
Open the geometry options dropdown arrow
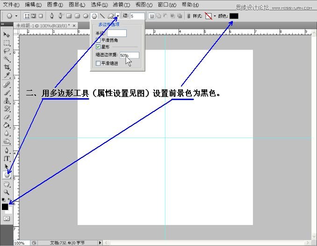118,16
